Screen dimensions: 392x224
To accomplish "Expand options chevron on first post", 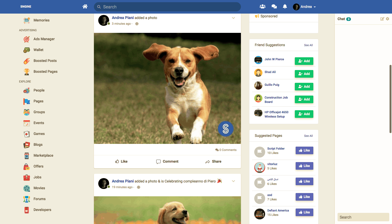I will [233, 18].
